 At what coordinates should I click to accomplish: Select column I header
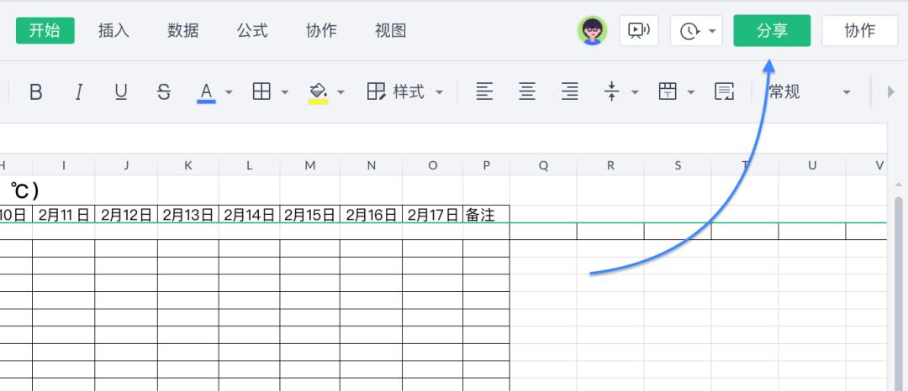pos(64,165)
